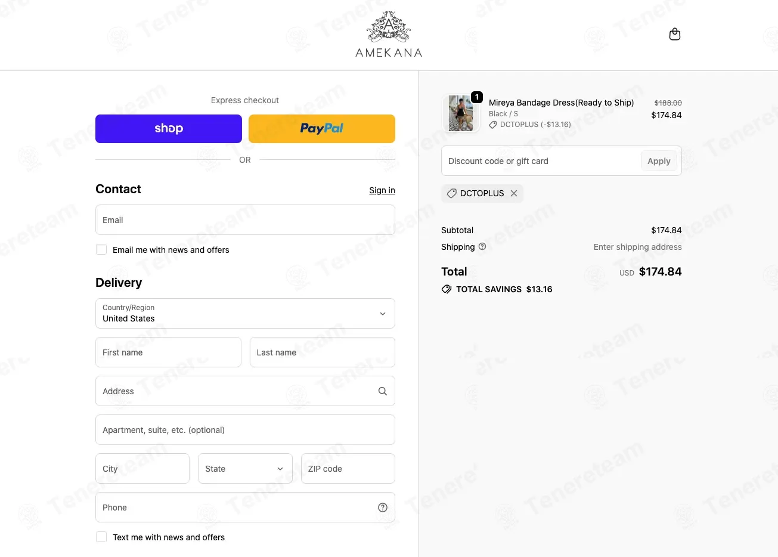Open the Country/Region dropdown
Screen dimensions: 778x557
pyautogui.click(x=245, y=313)
